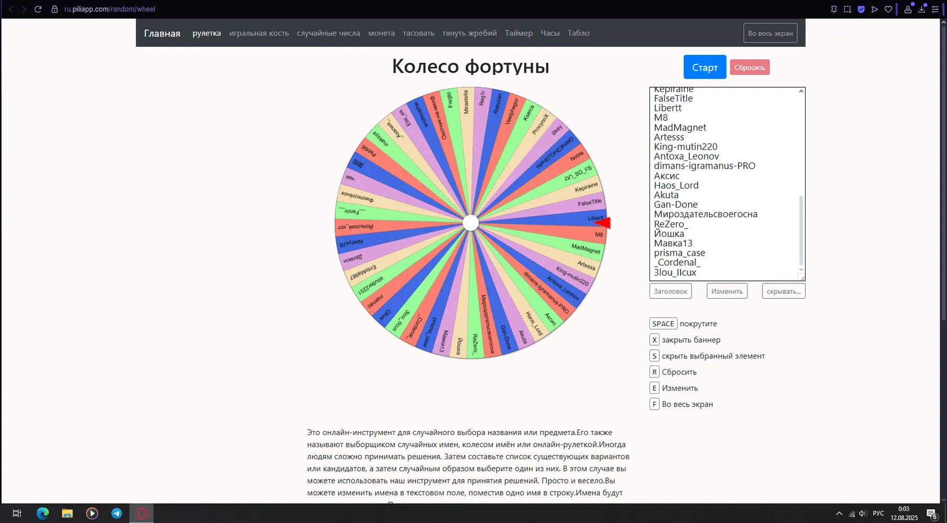
Task: Go forward using the browser forward arrow
Action: click(x=24, y=9)
